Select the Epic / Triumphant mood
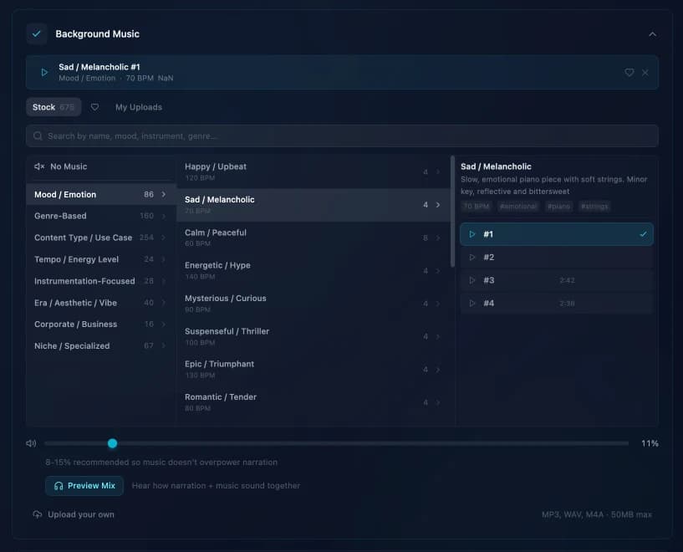The image size is (683, 552). (313, 370)
